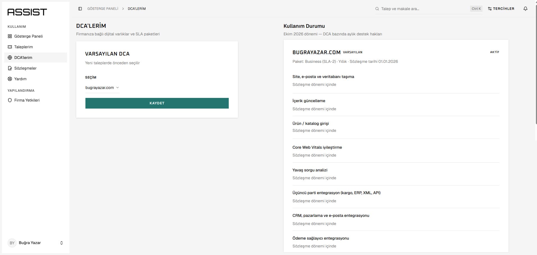The width and height of the screenshot is (537, 255).
Task: Open the bugrayazar.com DCA dropdown
Action: pos(102,88)
